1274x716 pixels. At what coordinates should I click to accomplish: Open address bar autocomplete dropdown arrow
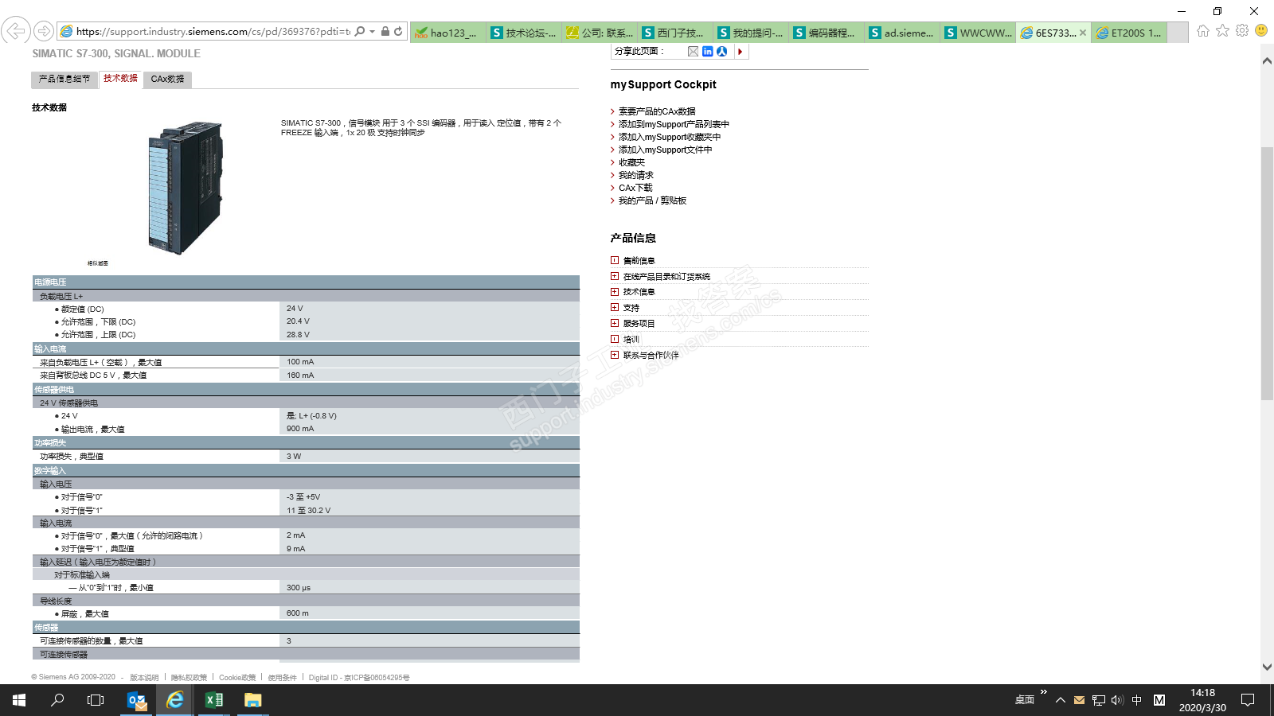coord(372,31)
